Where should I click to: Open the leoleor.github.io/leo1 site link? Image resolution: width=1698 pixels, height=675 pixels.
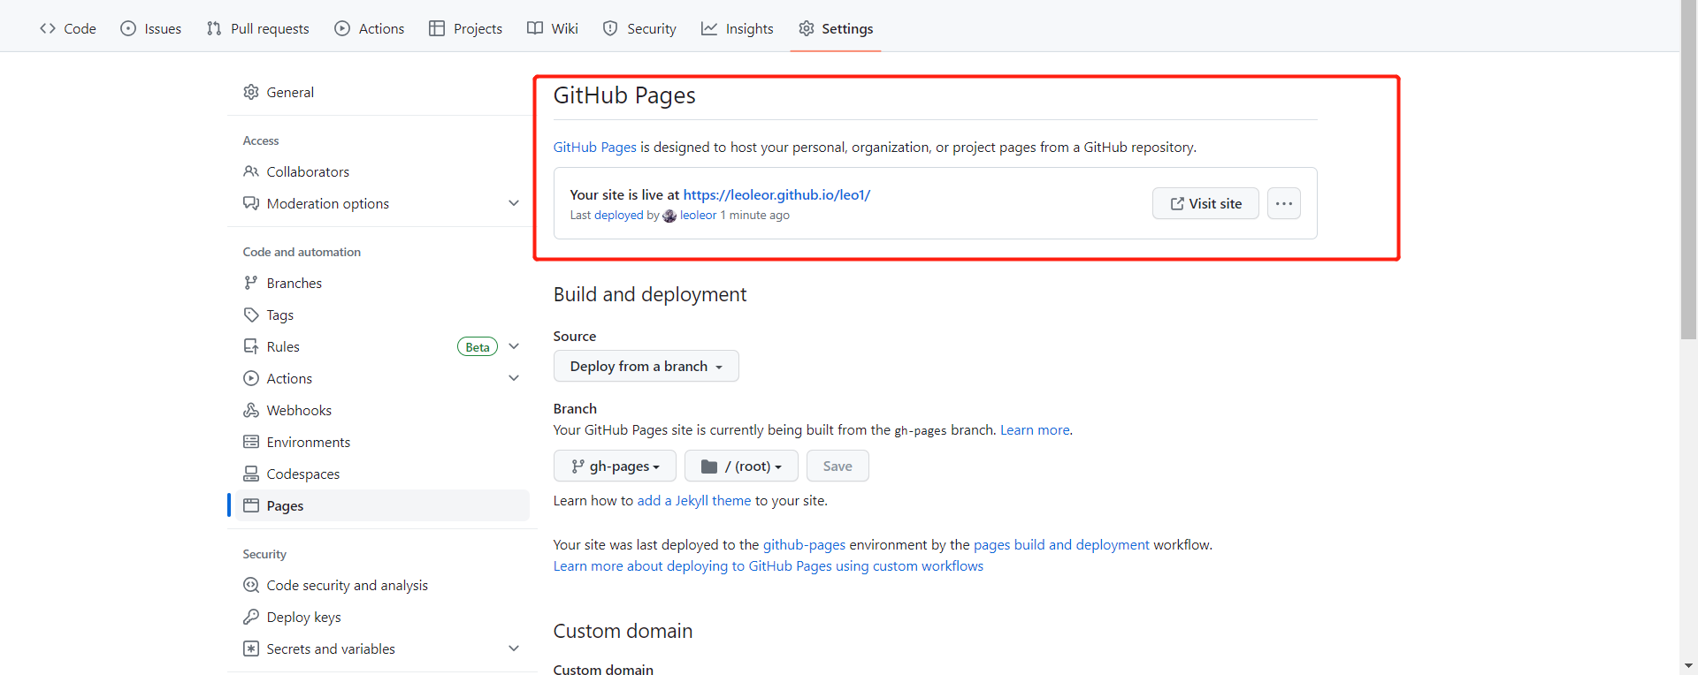(776, 194)
